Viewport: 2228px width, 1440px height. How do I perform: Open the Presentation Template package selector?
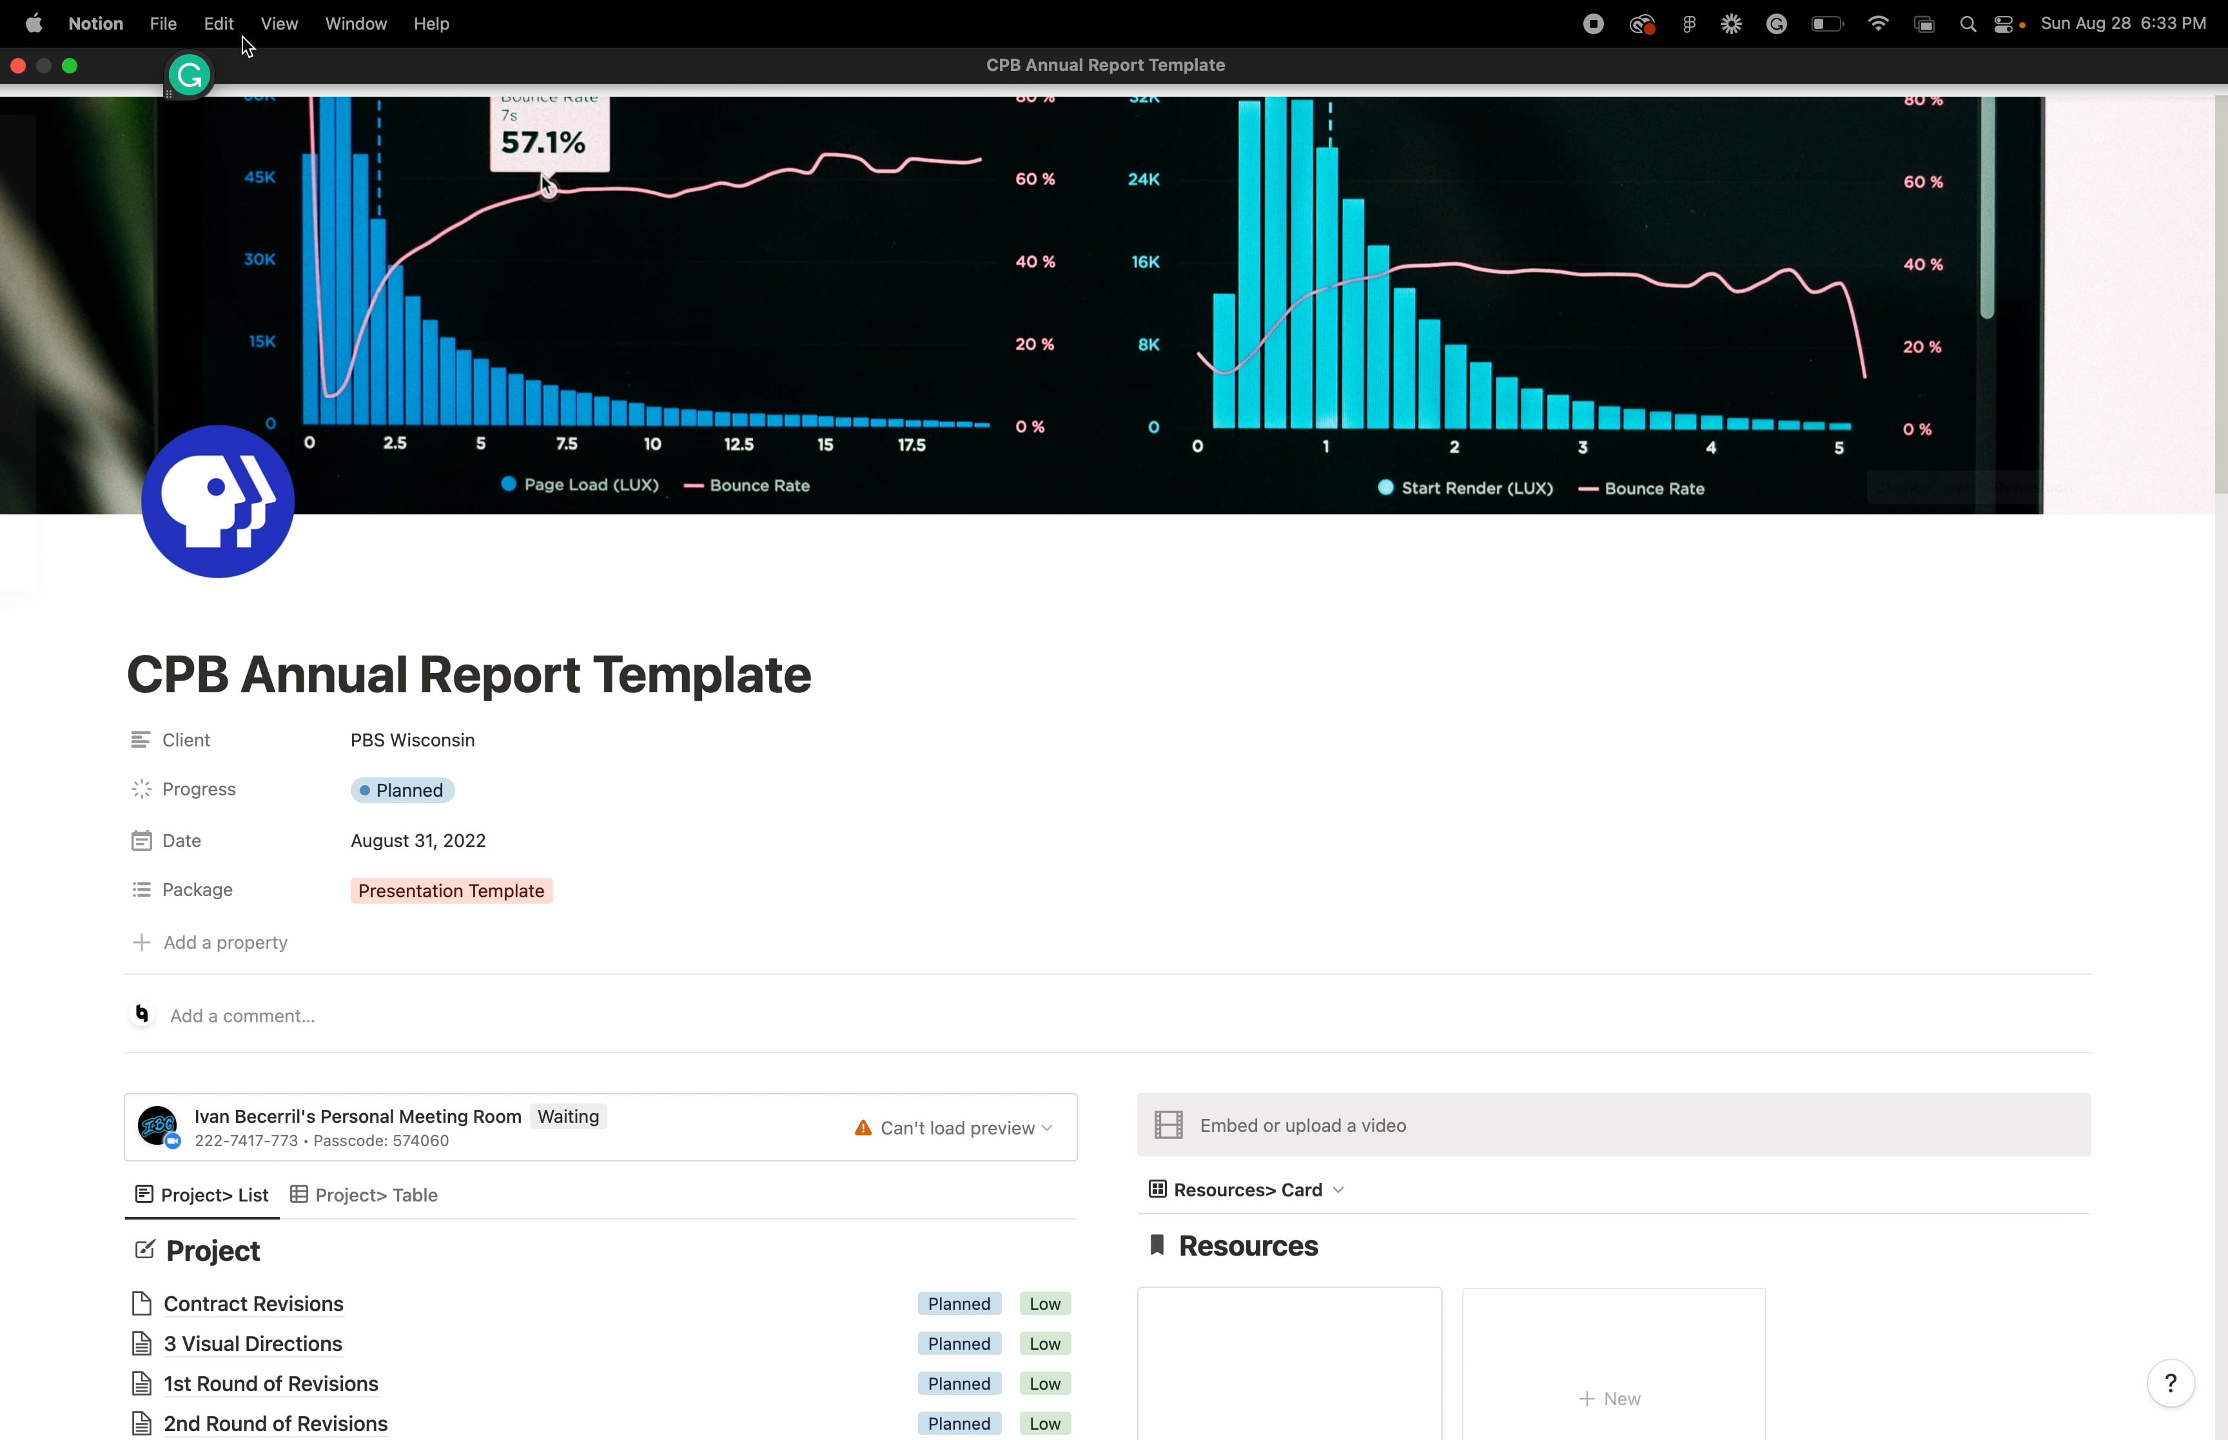click(x=451, y=891)
